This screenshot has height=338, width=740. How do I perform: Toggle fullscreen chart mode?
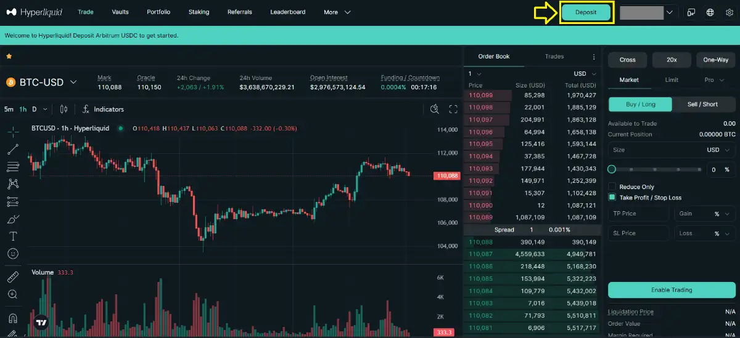[453, 109]
